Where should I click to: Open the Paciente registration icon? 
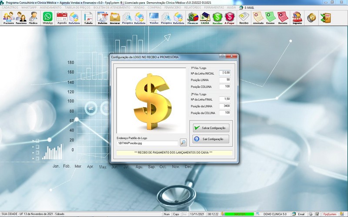click(9, 18)
